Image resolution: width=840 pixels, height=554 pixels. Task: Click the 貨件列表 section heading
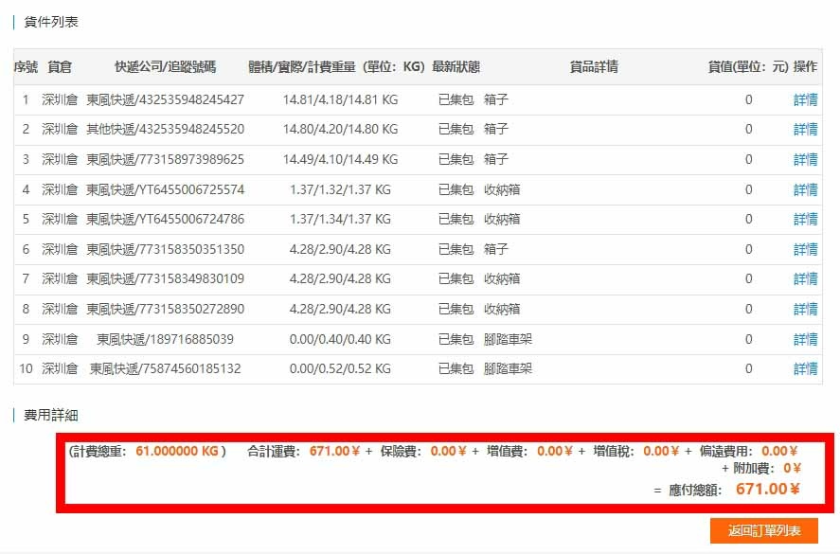coord(51,22)
